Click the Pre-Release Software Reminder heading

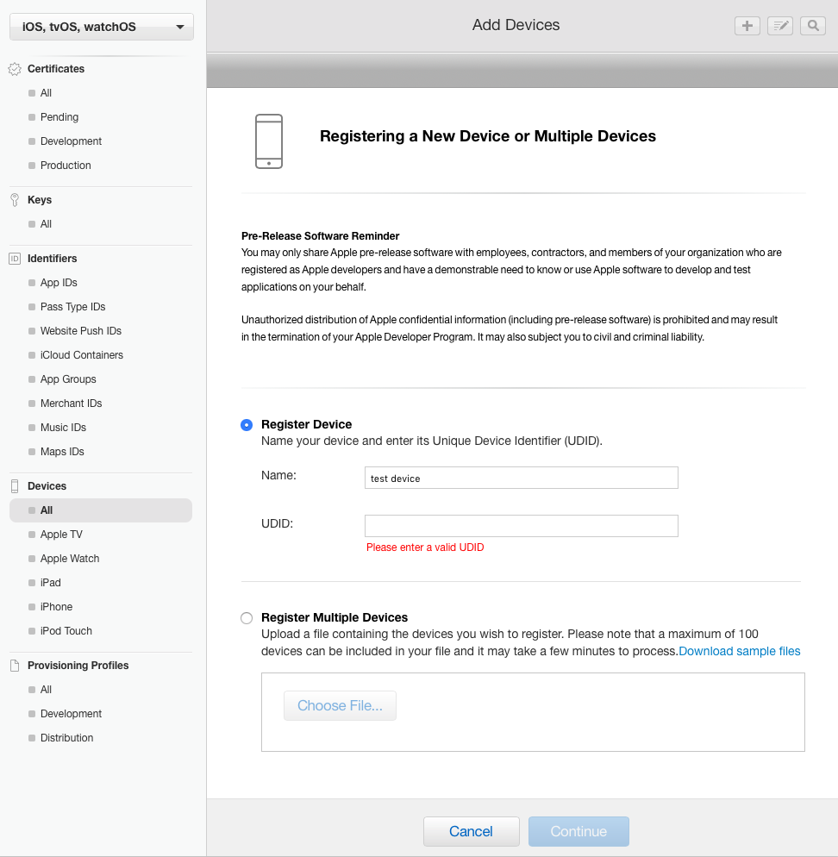pos(321,235)
